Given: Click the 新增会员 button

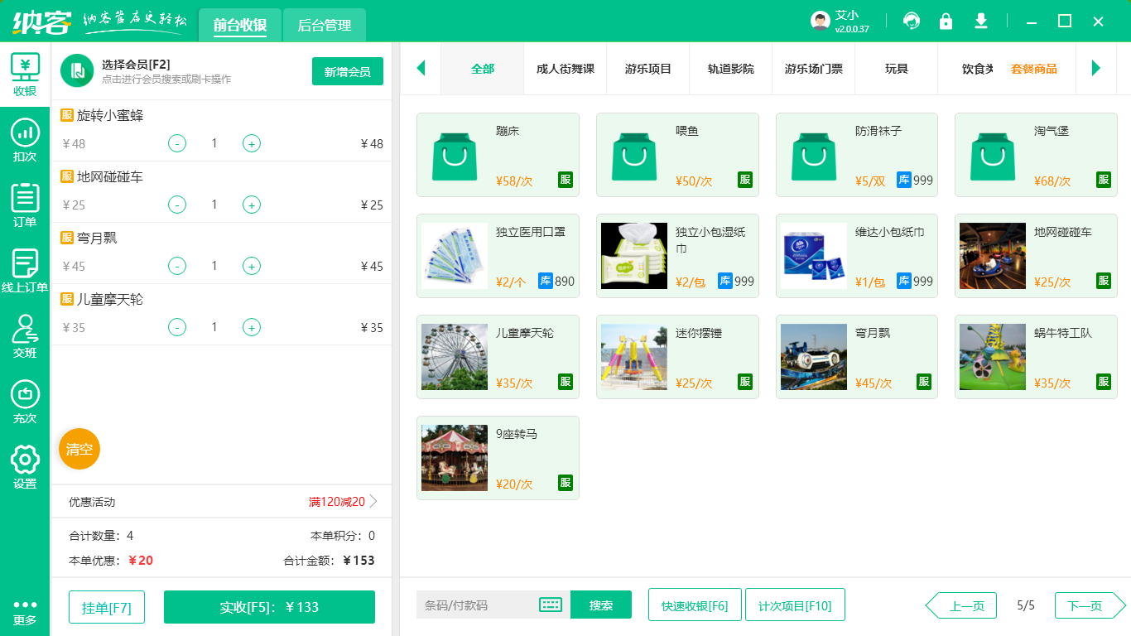Looking at the screenshot, I should tap(347, 72).
